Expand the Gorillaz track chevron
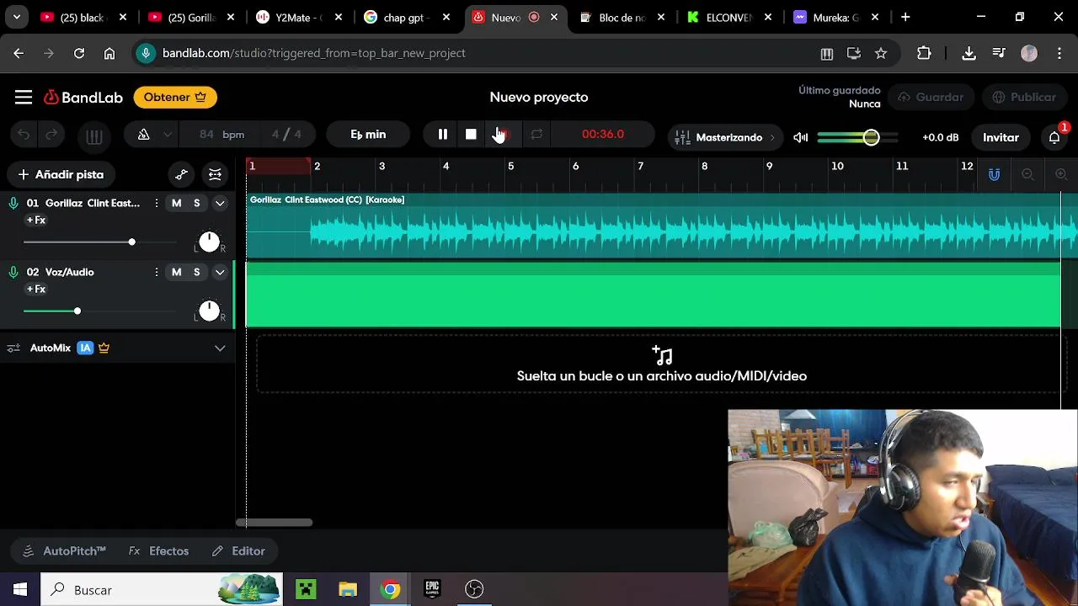This screenshot has height=606, width=1078. (x=220, y=203)
